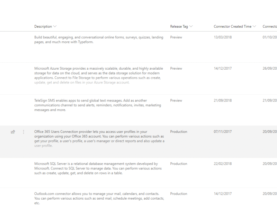Select the Typeform description row
The width and height of the screenshot is (277, 208).
(99, 40)
